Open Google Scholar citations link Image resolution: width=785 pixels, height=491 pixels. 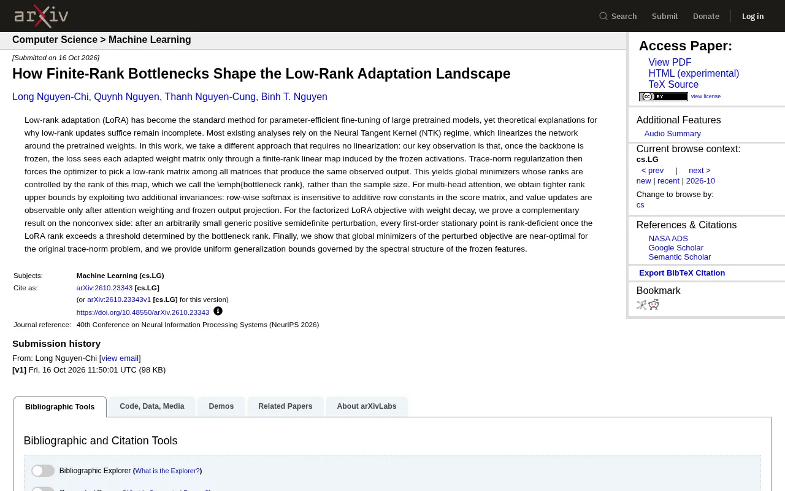(676, 248)
